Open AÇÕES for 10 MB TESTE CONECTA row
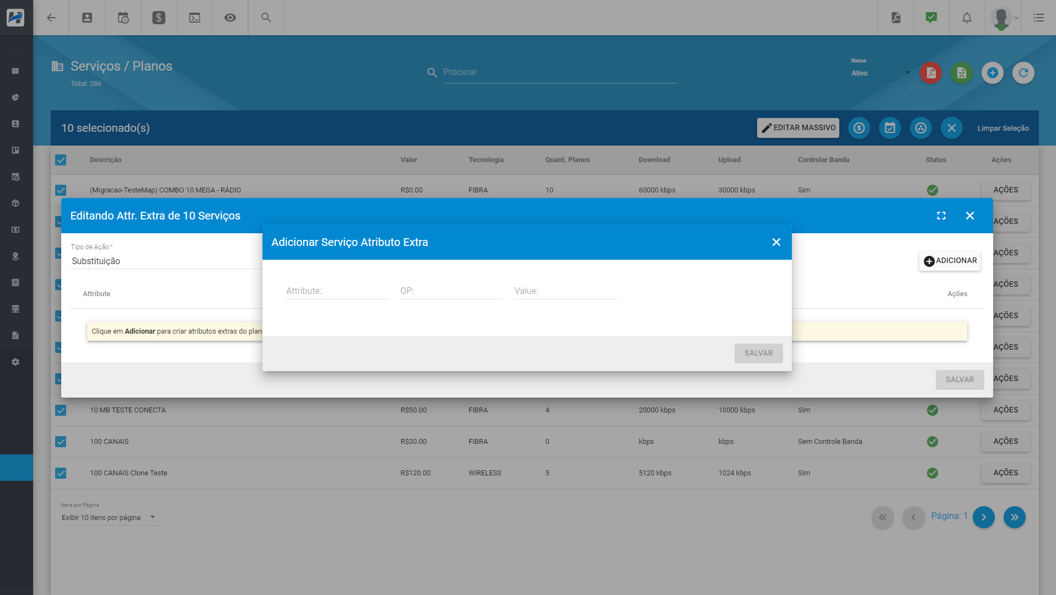The width and height of the screenshot is (1056, 595). pos(1005,410)
